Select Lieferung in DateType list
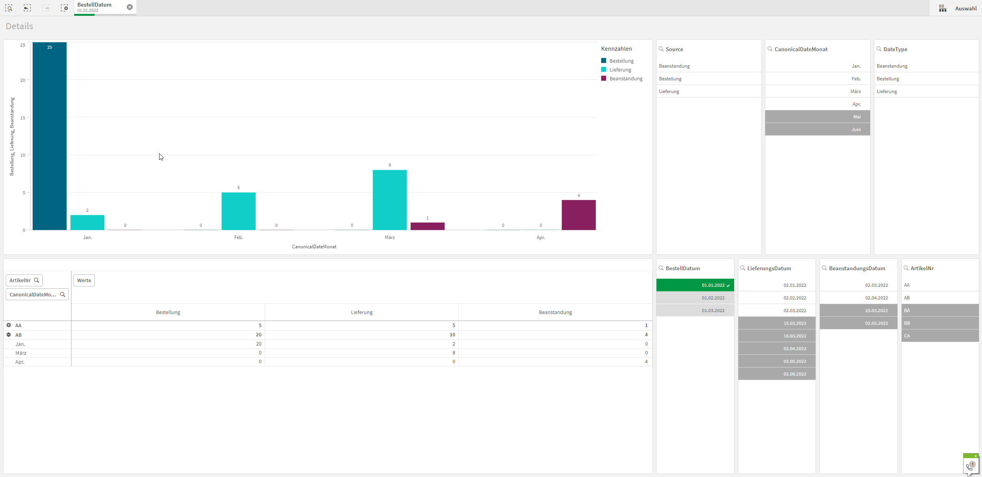Image resolution: width=982 pixels, height=477 pixels. click(x=887, y=91)
